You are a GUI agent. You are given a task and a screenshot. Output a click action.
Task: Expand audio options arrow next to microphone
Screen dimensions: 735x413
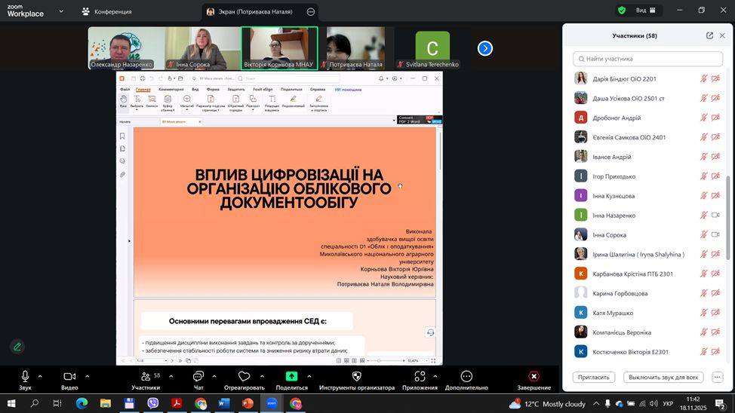click(40, 376)
